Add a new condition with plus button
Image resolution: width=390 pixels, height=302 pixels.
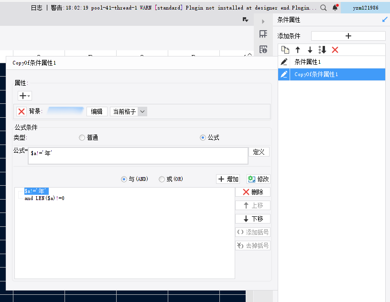coord(348,36)
